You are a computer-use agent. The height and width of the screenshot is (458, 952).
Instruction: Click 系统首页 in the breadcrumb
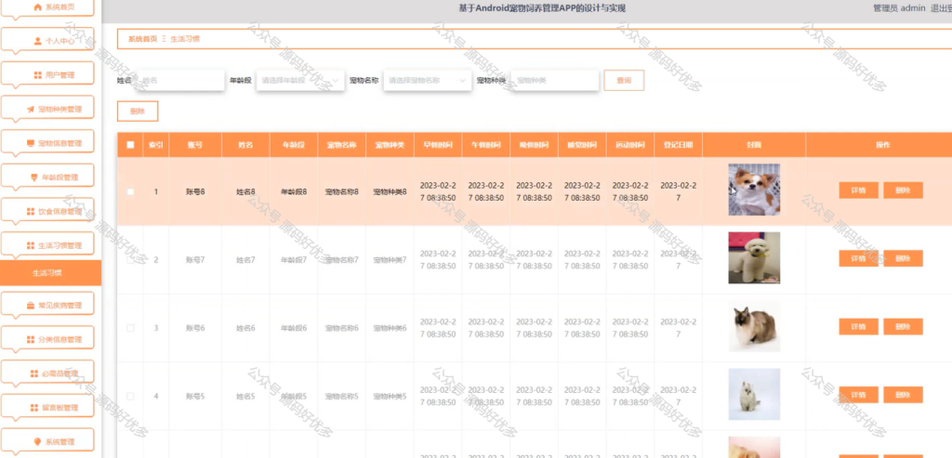(x=142, y=39)
